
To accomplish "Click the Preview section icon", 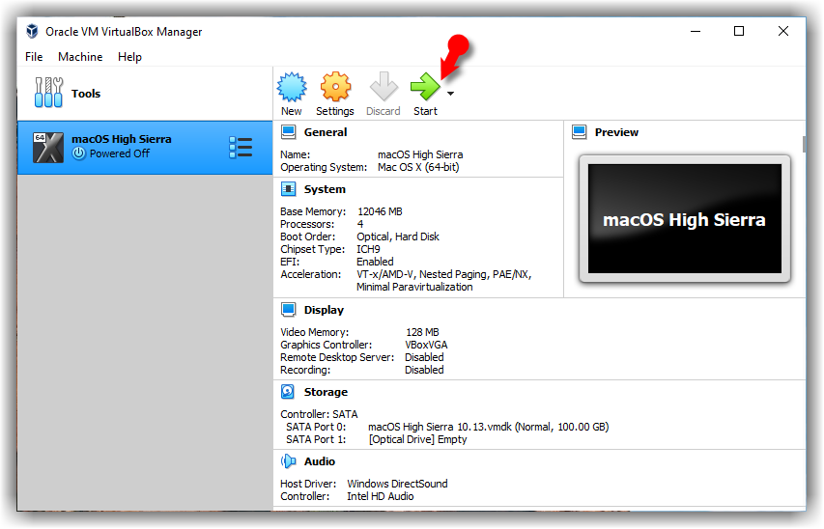I will pyautogui.click(x=579, y=132).
